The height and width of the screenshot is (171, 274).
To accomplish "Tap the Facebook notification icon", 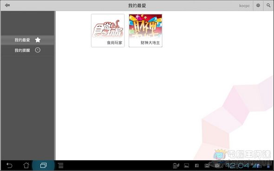I will coord(196,165).
